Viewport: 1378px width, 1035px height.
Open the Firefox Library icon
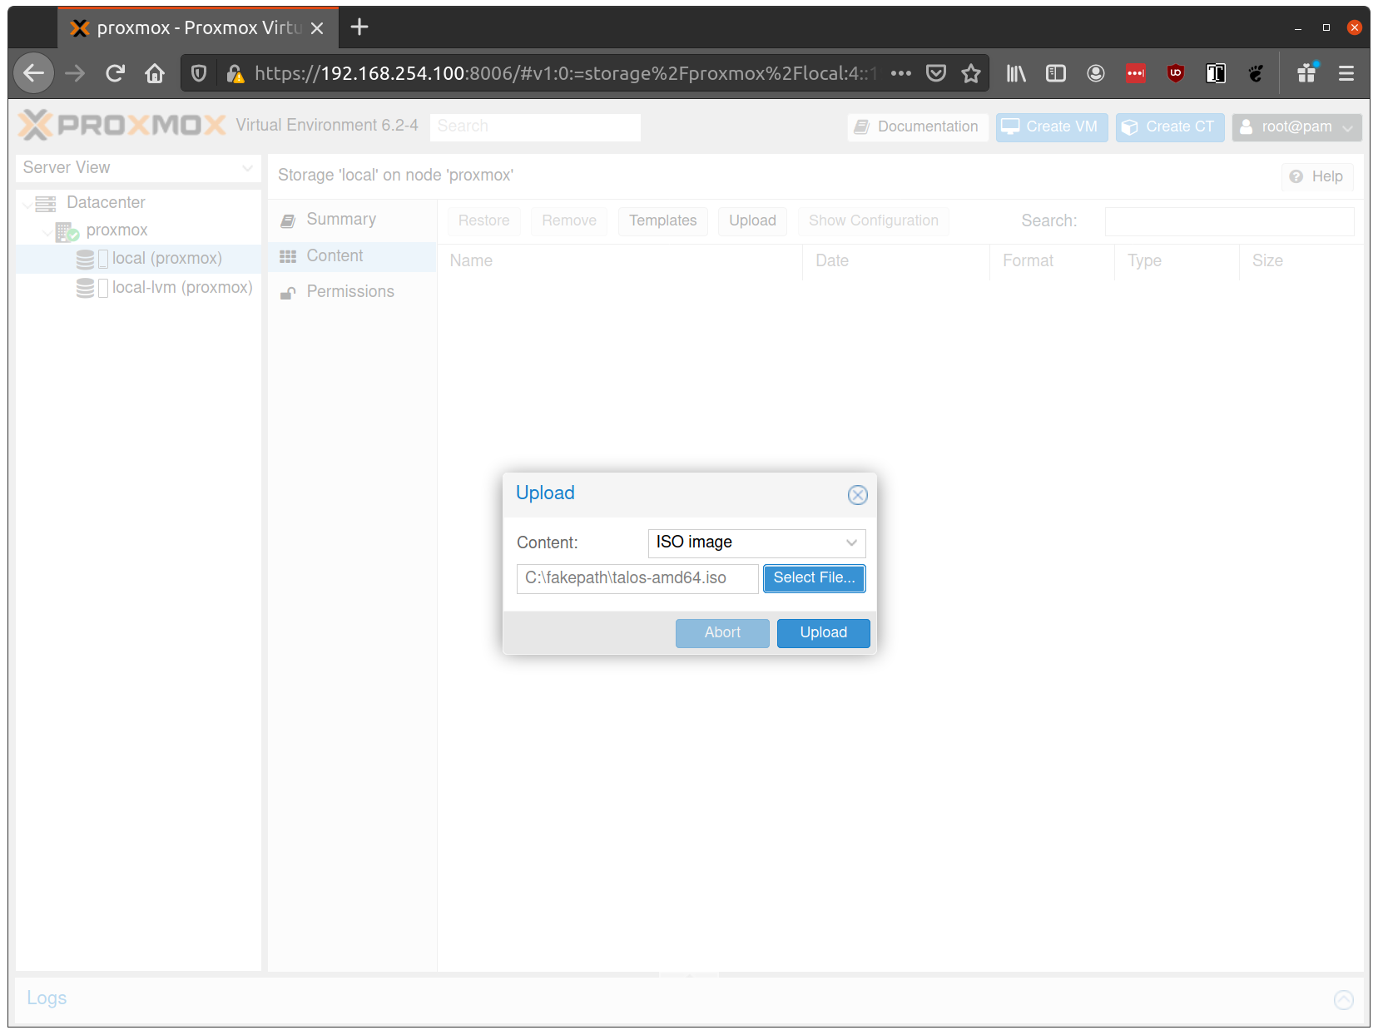click(1016, 73)
